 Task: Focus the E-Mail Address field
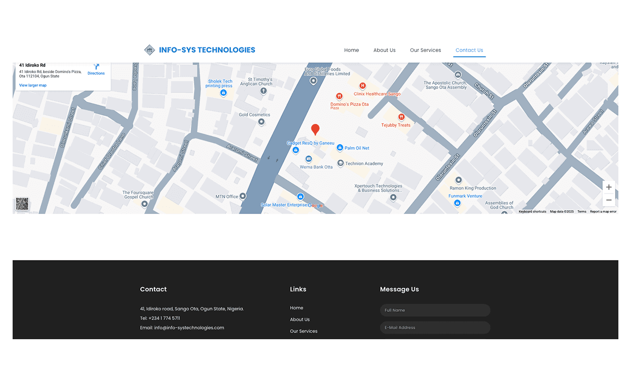point(435,328)
